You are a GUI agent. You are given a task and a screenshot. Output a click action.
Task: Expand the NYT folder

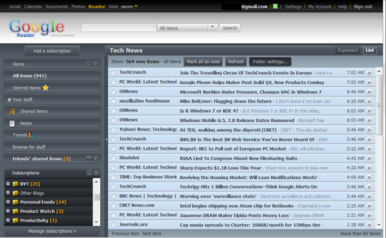(x=8, y=183)
